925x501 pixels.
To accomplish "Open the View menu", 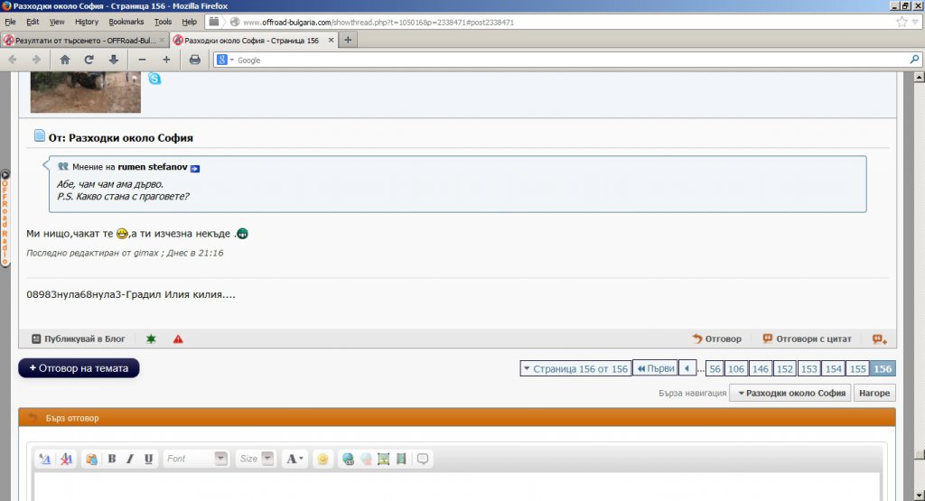I will coord(57,22).
